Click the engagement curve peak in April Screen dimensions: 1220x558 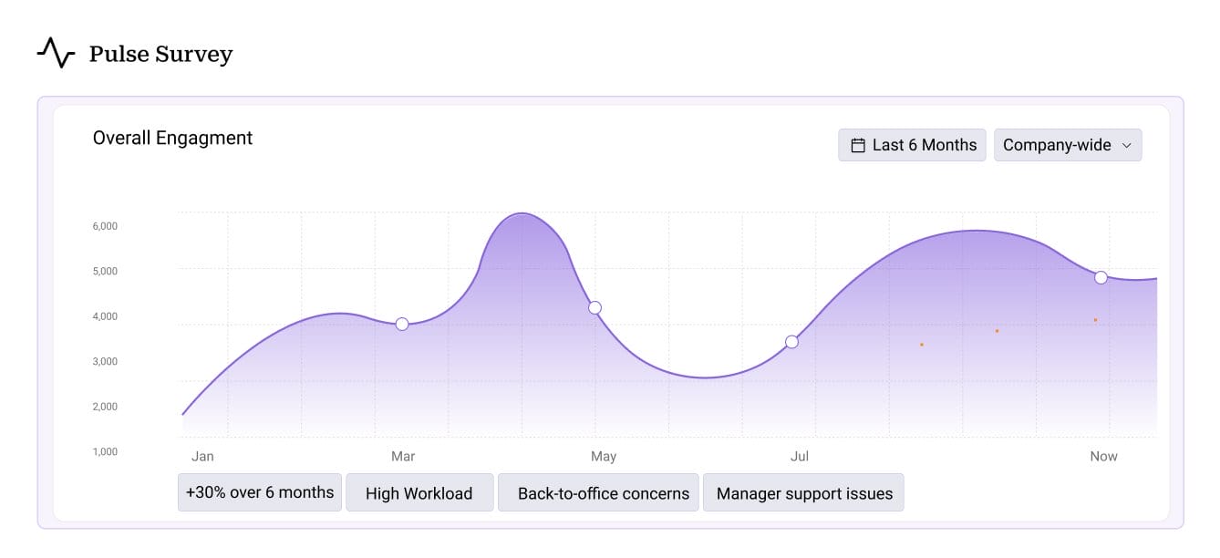[x=521, y=215]
